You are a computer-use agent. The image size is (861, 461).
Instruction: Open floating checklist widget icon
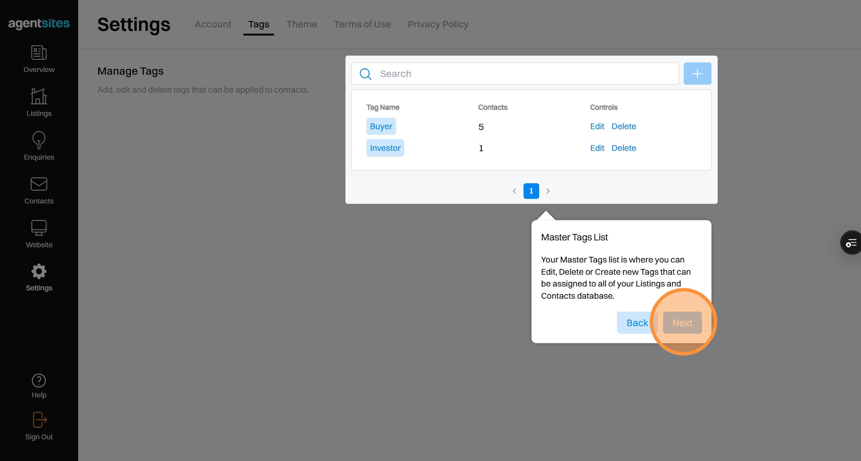pyautogui.click(x=851, y=243)
